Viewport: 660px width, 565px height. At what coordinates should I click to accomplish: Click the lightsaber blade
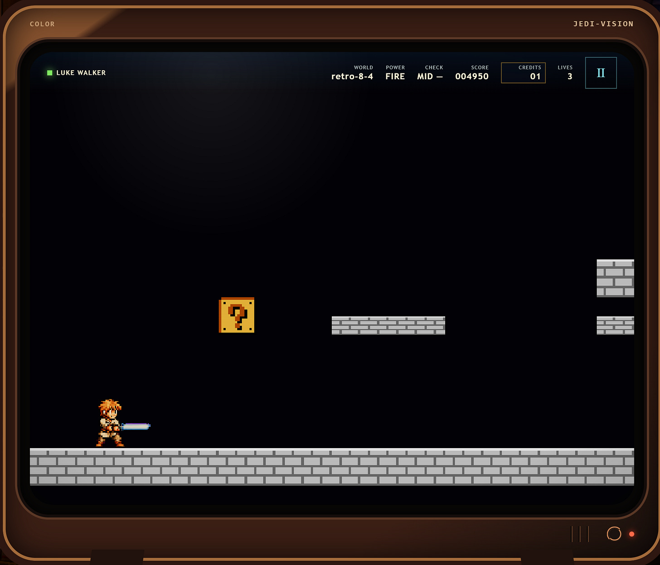[136, 426]
